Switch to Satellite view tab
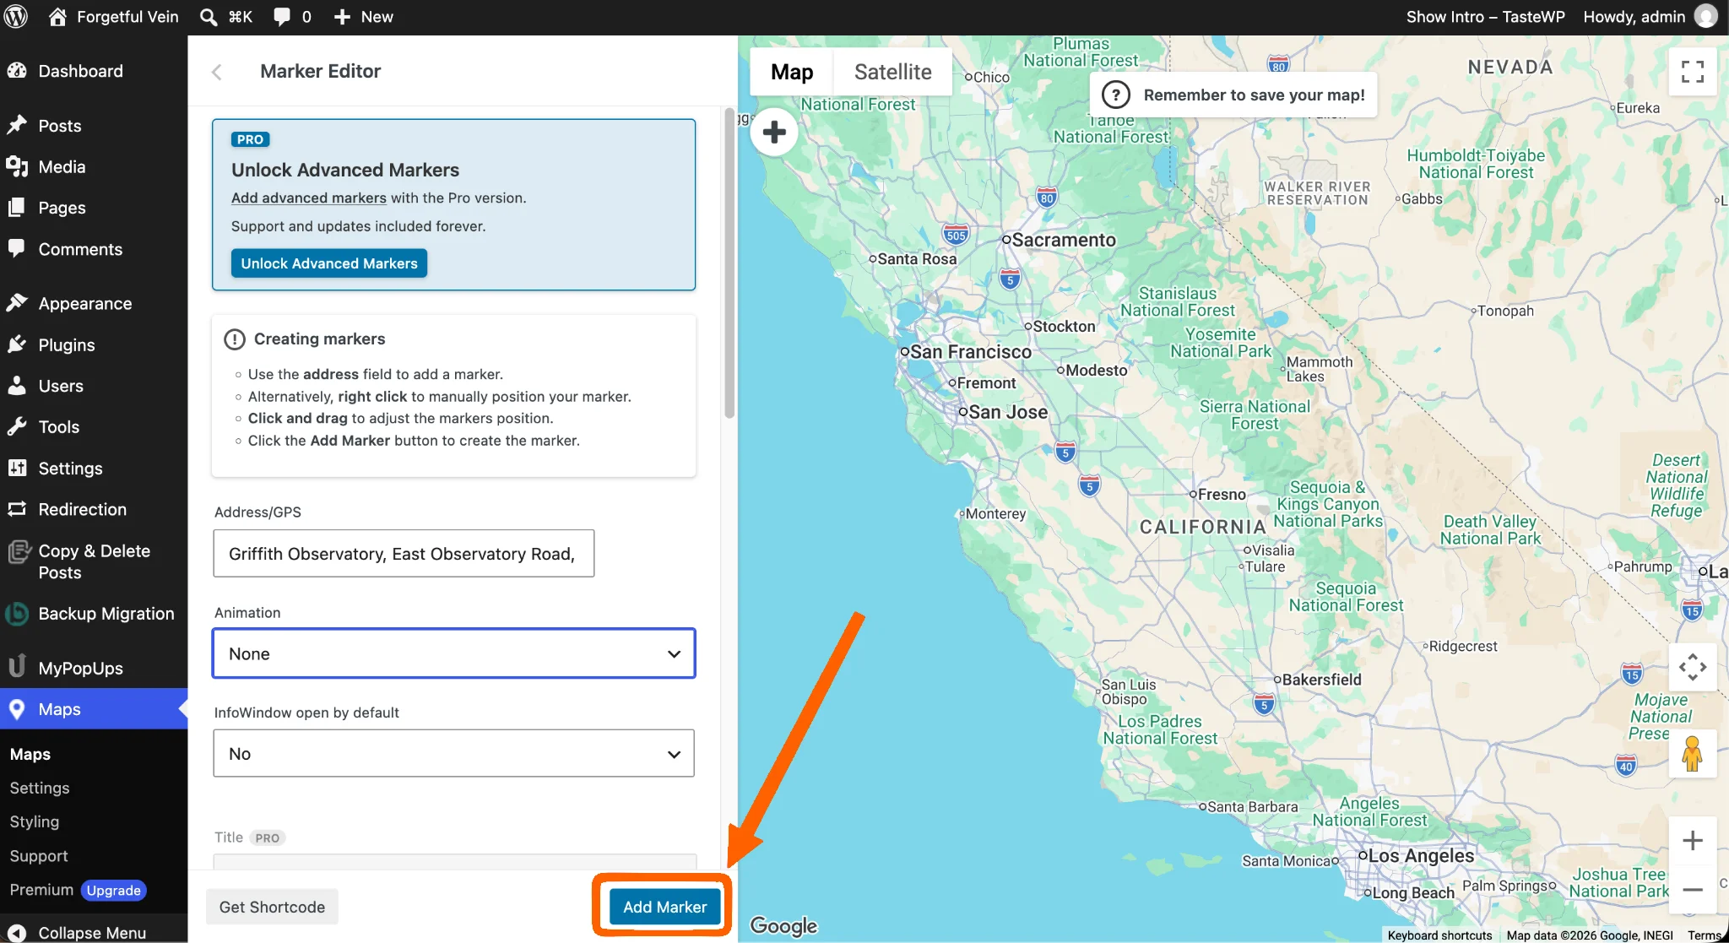Viewport: 1729px width, 943px height. [x=892, y=72]
